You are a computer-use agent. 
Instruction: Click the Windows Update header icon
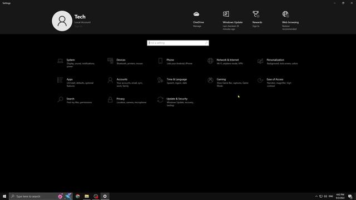(226, 14)
